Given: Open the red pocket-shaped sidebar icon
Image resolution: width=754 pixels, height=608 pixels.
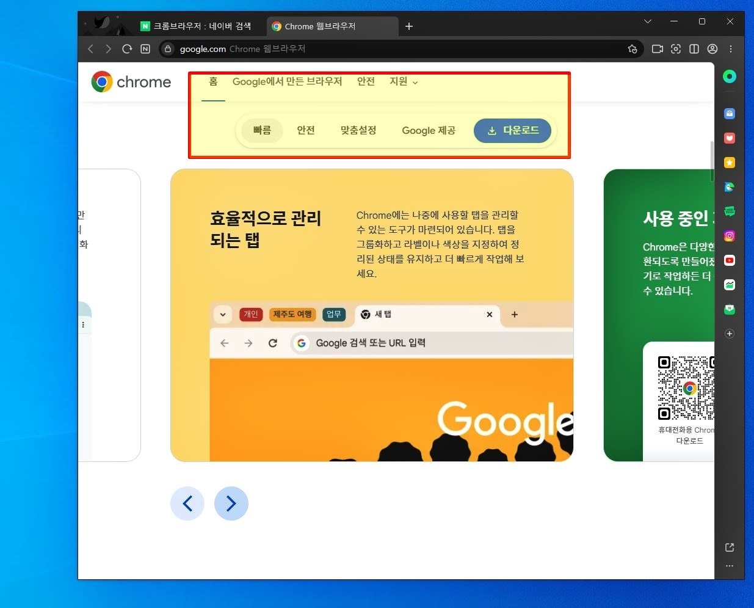Looking at the screenshot, I should coord(730,138).
